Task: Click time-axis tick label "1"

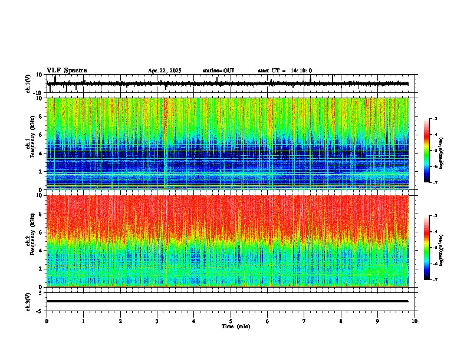Action: [x=83, y=321]
